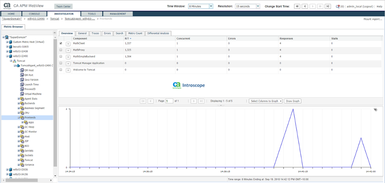Image resolution: width=385 pixels, height=183 pixels.
Task: Click the R/T column sort arrow
Action: [x=130, y=39]
